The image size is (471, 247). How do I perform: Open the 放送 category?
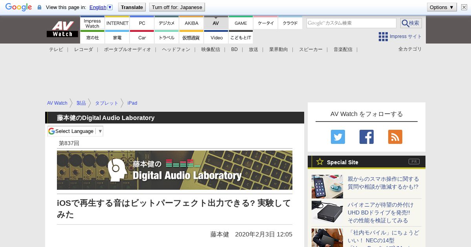coord(254,49)
